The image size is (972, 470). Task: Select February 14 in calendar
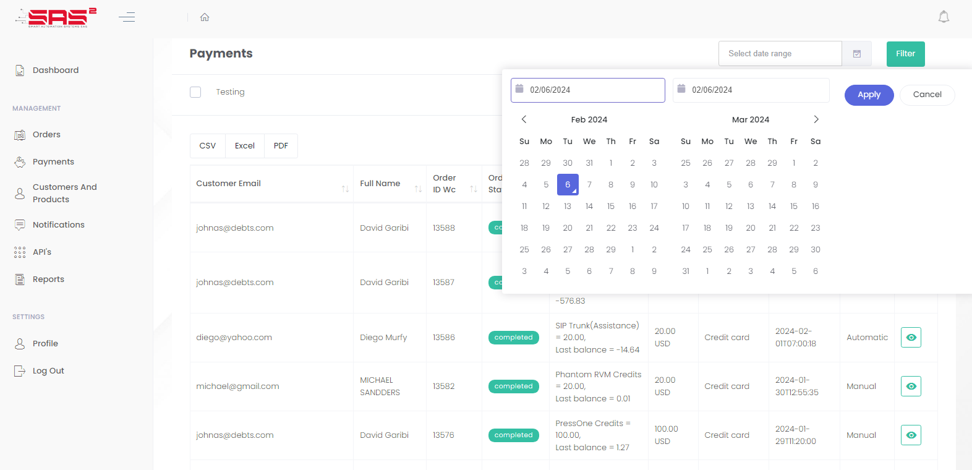pyautogui.click(x=589, y=207)
